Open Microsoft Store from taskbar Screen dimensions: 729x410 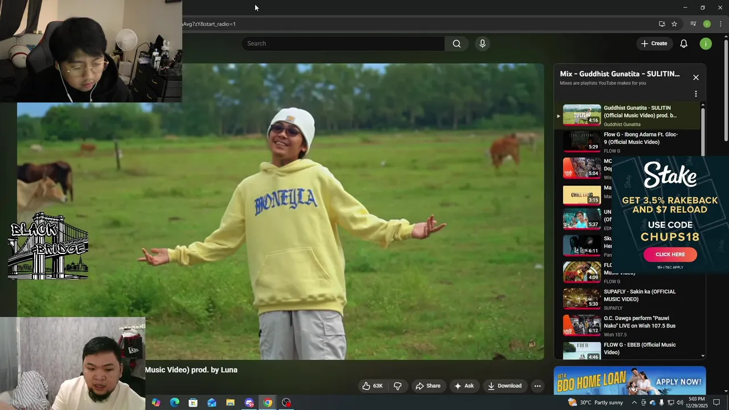193,403
